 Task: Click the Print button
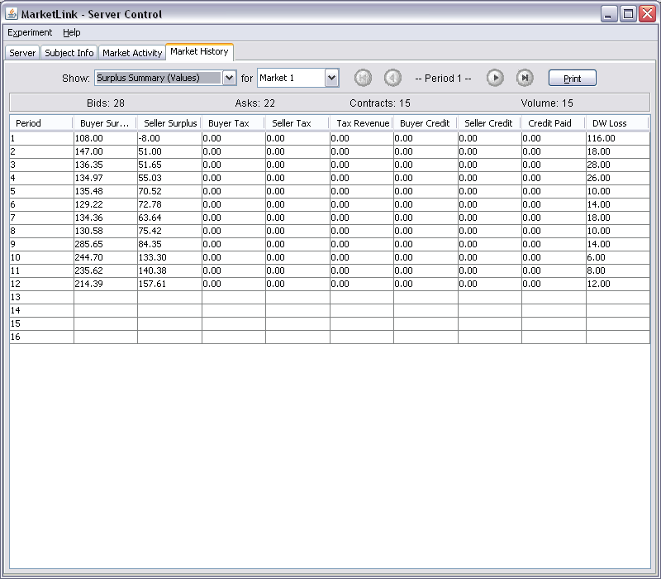pos(572,78)
